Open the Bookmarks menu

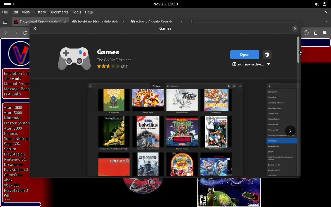[x=59, y=12]
